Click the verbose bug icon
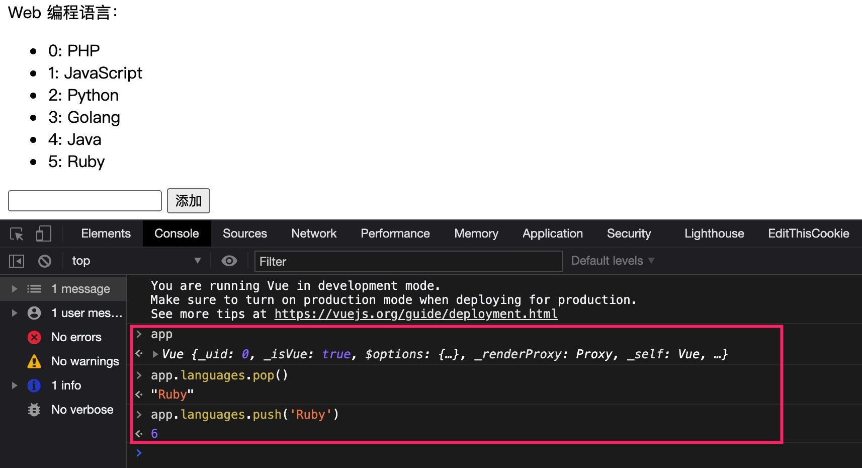 point(34,410)
